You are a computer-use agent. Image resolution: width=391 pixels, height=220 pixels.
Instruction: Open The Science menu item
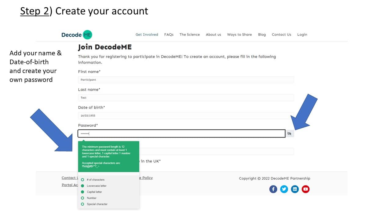click(x=190, y=35)
